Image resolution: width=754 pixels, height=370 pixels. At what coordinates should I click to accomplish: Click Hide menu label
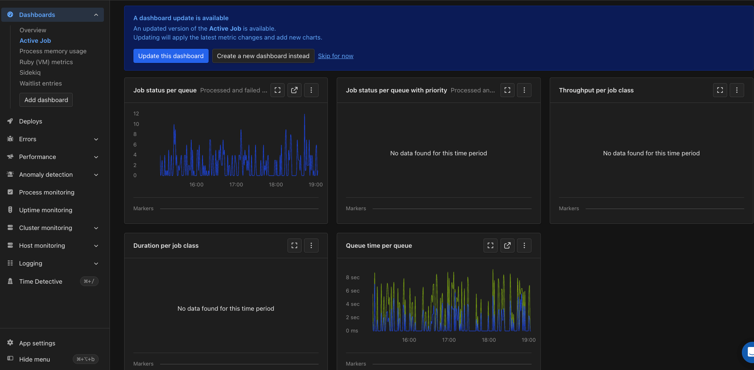34,360
